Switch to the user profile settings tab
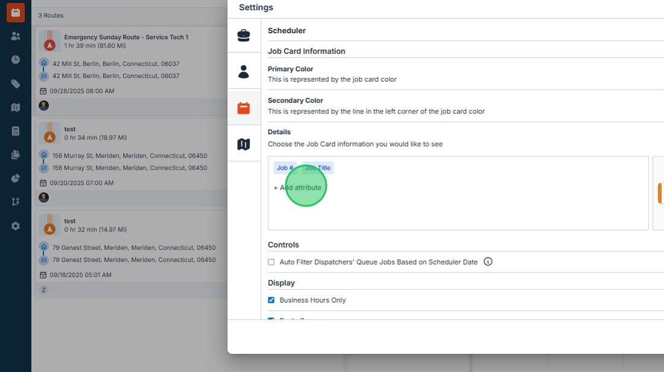664x372 pixels. click(x=244, y=72)
